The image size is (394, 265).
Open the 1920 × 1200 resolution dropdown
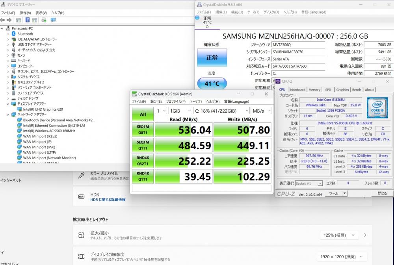click(x=341, y=257)
